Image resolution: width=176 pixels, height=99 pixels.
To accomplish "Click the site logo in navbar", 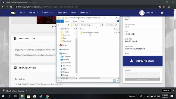I will pos(13,13).
